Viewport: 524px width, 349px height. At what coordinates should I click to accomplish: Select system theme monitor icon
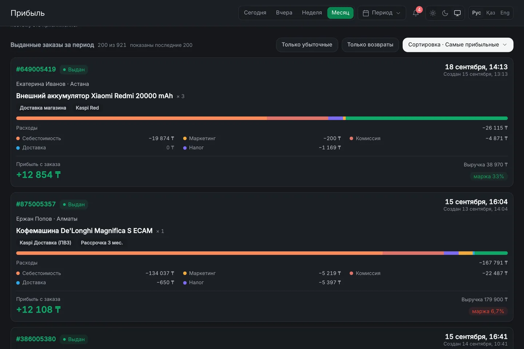click(x=457, y=13)
